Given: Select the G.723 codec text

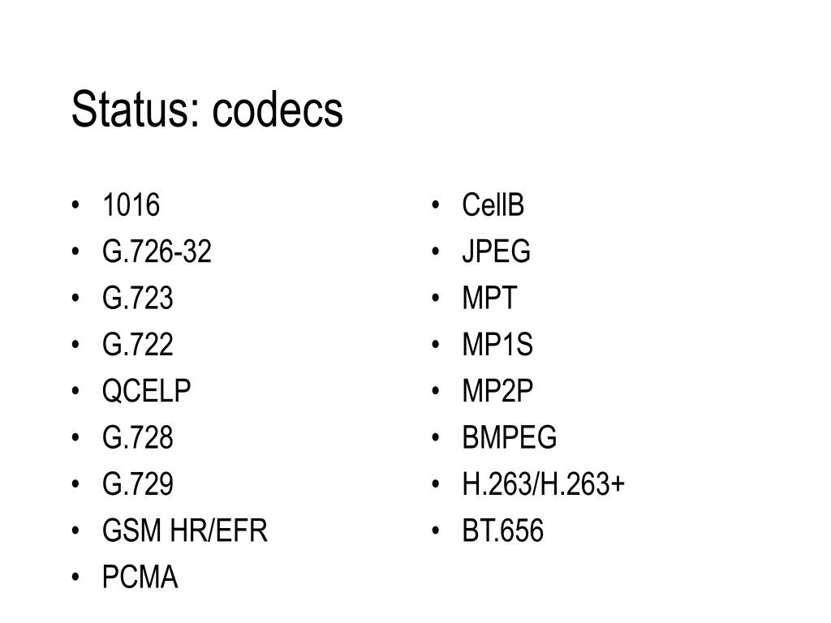Looking at the screenshot, I should coord(138,298).
